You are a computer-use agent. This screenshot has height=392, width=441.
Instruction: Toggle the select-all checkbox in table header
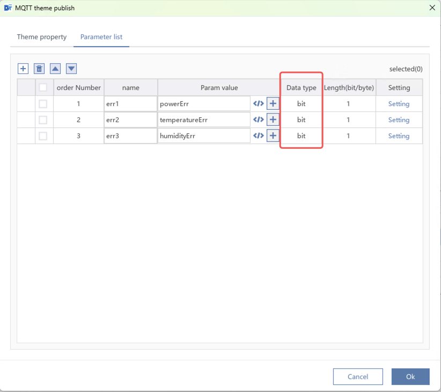tap(43, 88)
